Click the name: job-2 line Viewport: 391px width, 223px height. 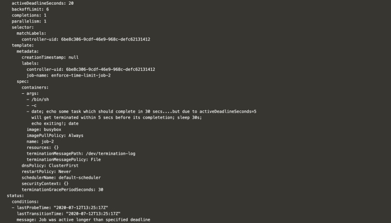click(40, 141)
